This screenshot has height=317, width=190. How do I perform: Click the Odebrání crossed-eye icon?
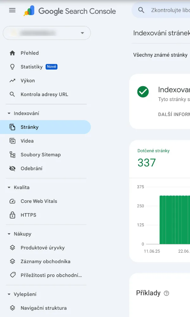[12, 168]
